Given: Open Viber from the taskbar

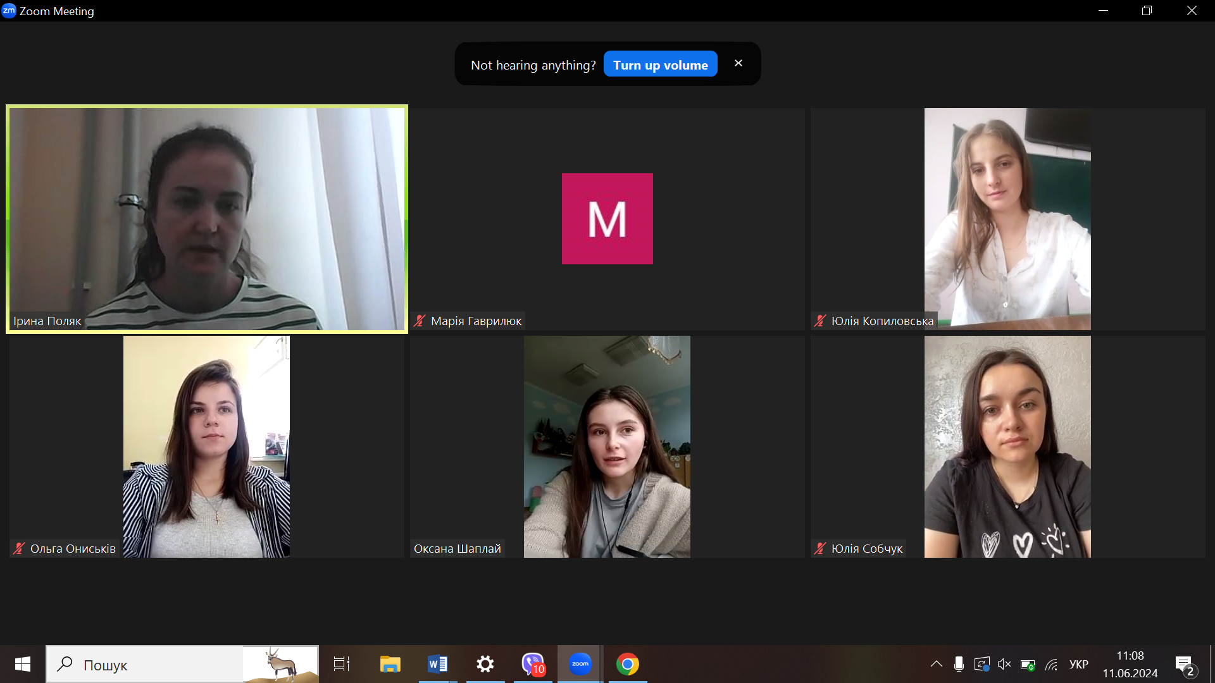Looking at the screenshot, I should (533, 664).
